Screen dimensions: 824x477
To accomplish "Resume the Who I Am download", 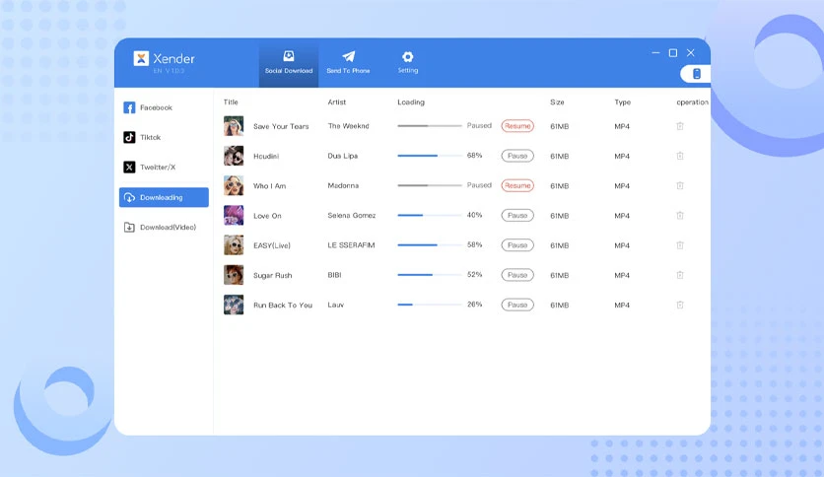I will point(517,185).
